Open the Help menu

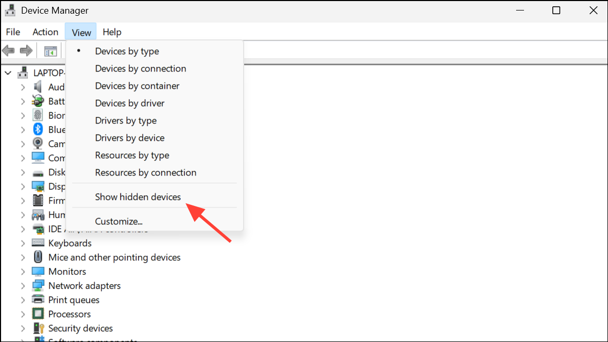coord(112,32)
